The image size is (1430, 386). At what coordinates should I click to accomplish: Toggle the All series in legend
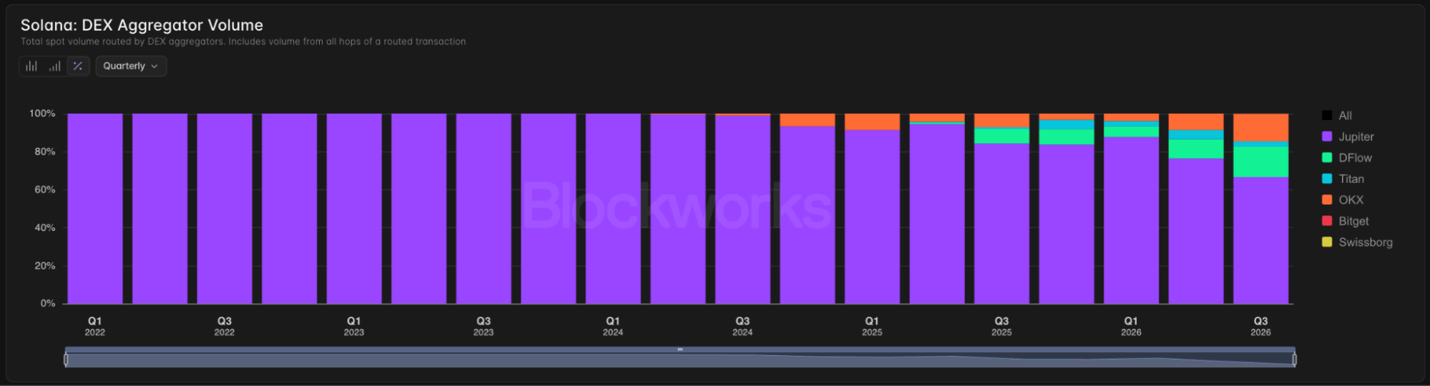pyautogui.click(x=1337, y=116)
